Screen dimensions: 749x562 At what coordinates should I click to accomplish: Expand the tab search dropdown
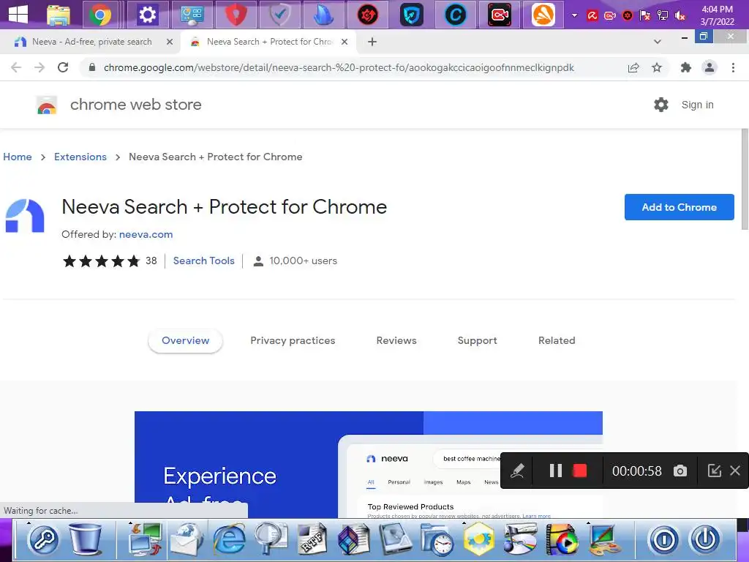(x=658, y=42)
